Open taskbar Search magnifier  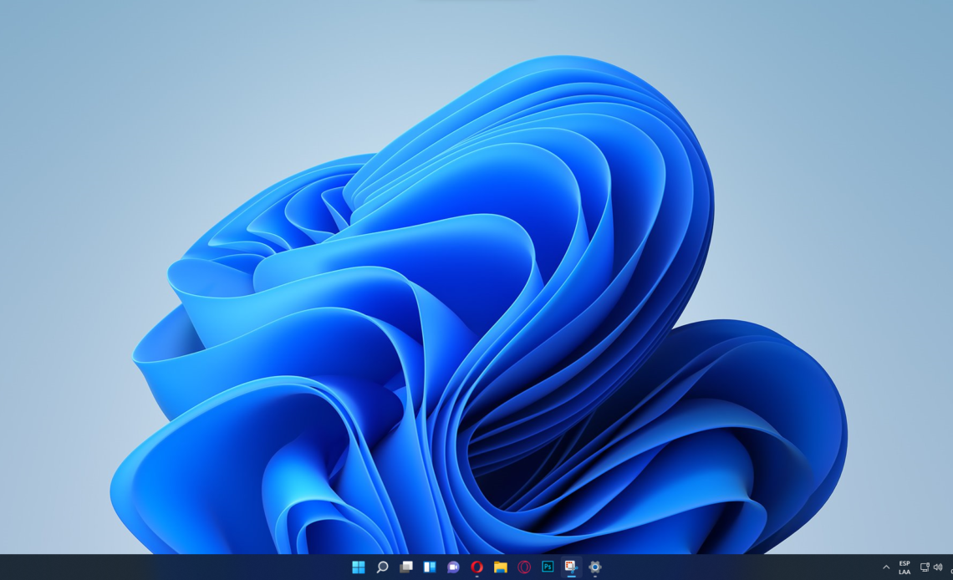(x=382, y=567)
